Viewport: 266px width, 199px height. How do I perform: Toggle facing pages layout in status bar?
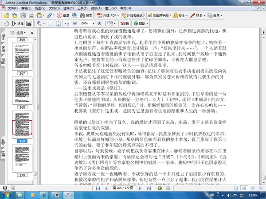click(261, 188)
